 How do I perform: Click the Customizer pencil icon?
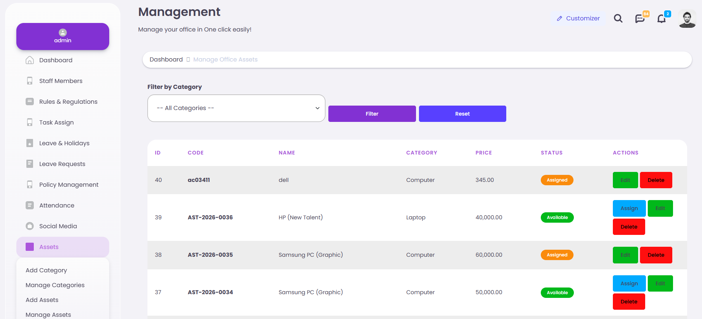[559, 19]
